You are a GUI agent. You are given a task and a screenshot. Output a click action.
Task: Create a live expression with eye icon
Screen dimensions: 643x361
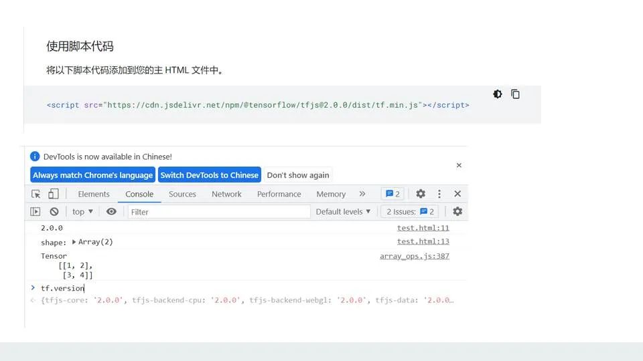tap(111, 212)
